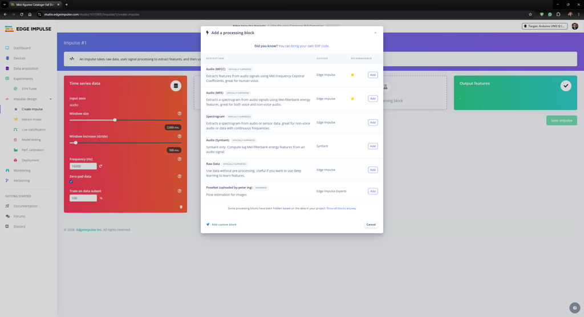Open help for Zero-pad data
The width and height of the screenshot is (584, 317).
pos(180,177)
